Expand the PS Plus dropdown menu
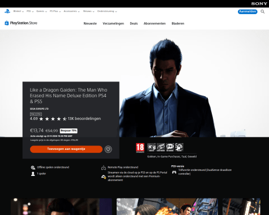The height and width of the screenshot is (215, 269). (55, 11)
